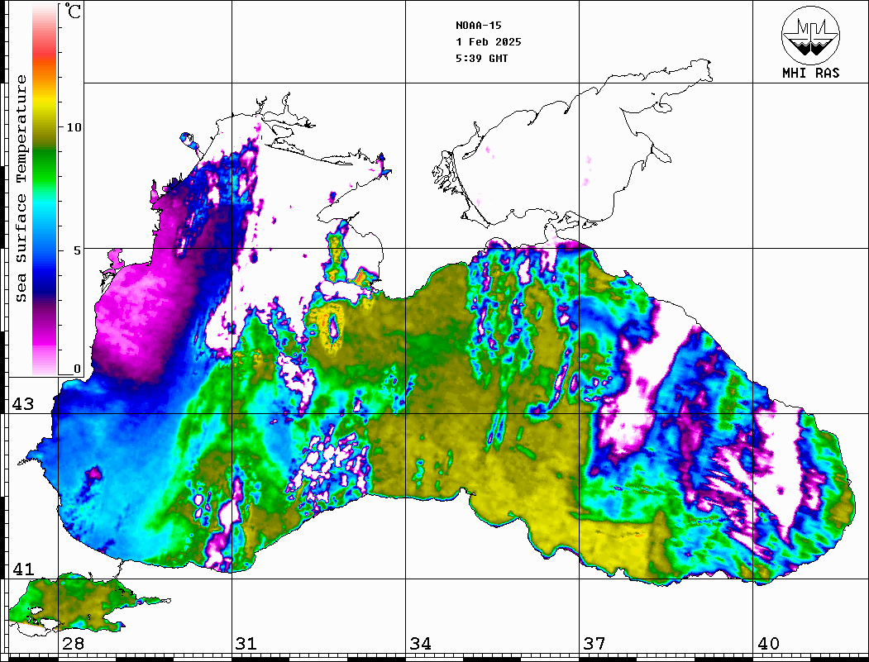Click longitude label '31'
The image size is (869, 662).
tap(246, 643)
